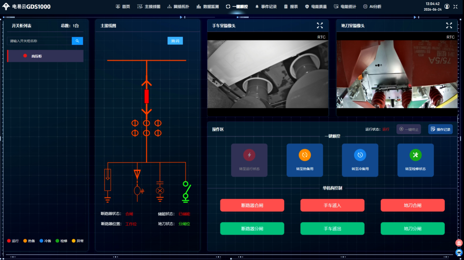The height and width of the screenshot is (260, 464).
Task: Click the 转至检修状态 green wrench icon
Action: pyautogui.click(x=415, y=155)
